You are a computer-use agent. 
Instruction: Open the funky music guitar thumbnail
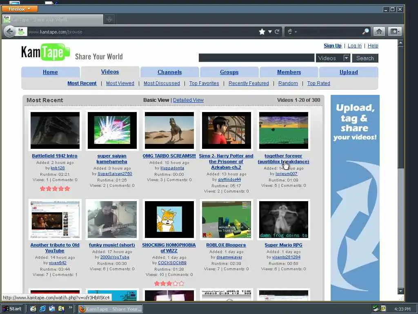coord(112,220)
